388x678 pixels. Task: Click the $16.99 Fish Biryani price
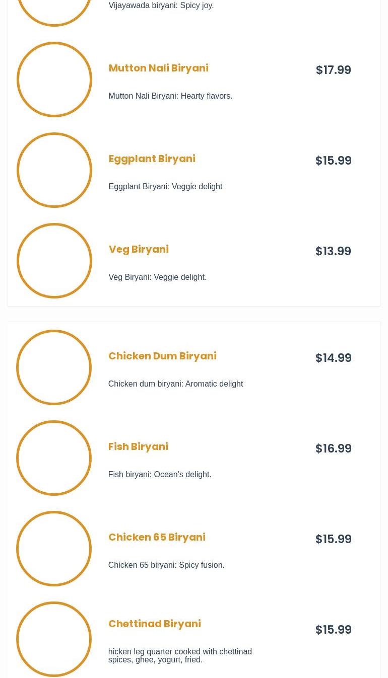click(x=333, y=448)
